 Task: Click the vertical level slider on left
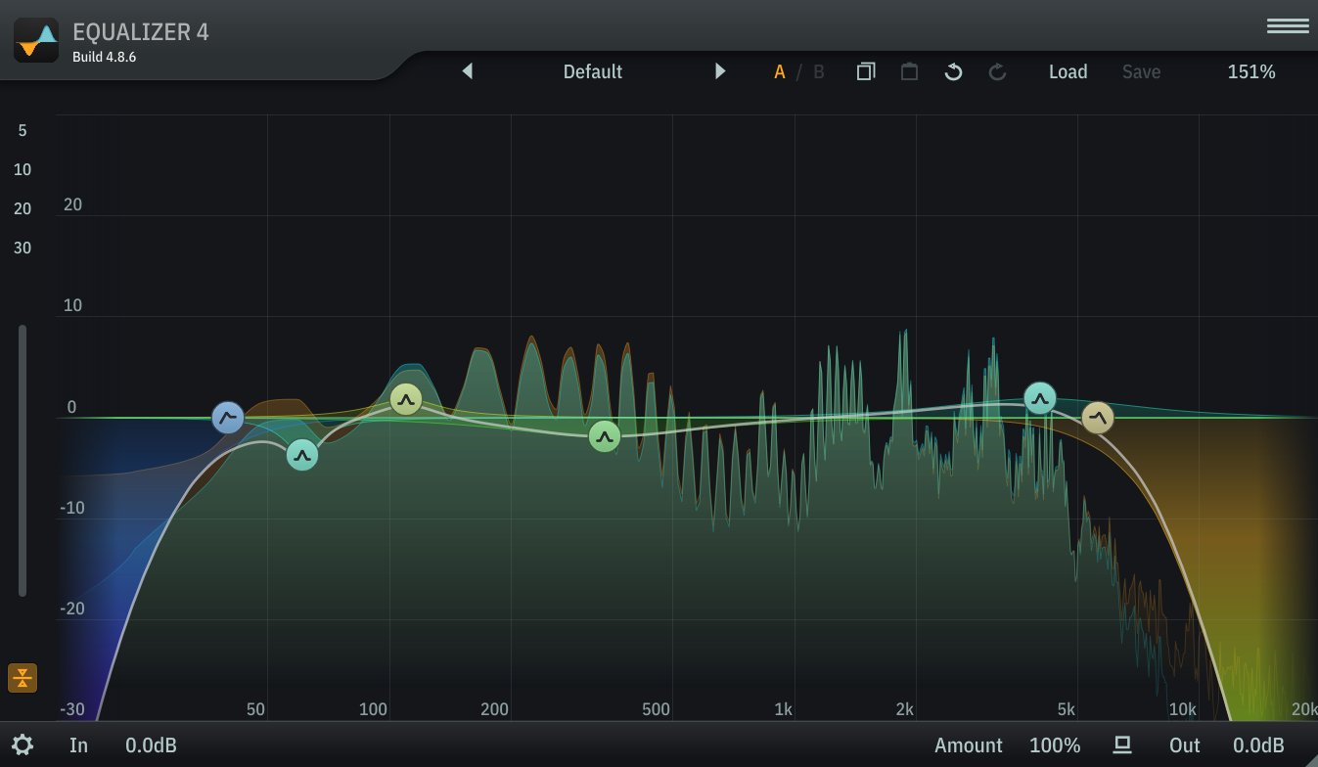23,460
